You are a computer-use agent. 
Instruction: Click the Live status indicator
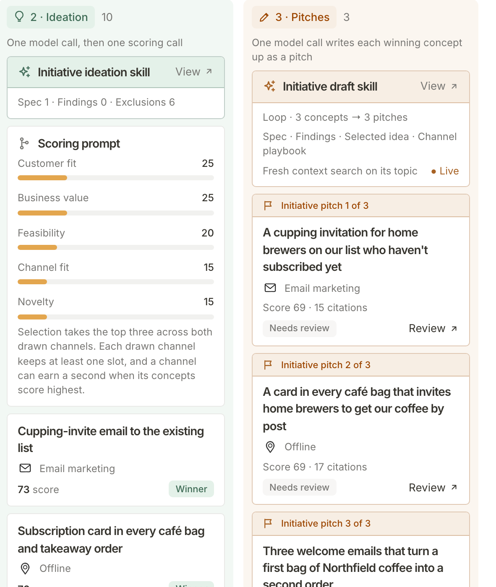445,171
